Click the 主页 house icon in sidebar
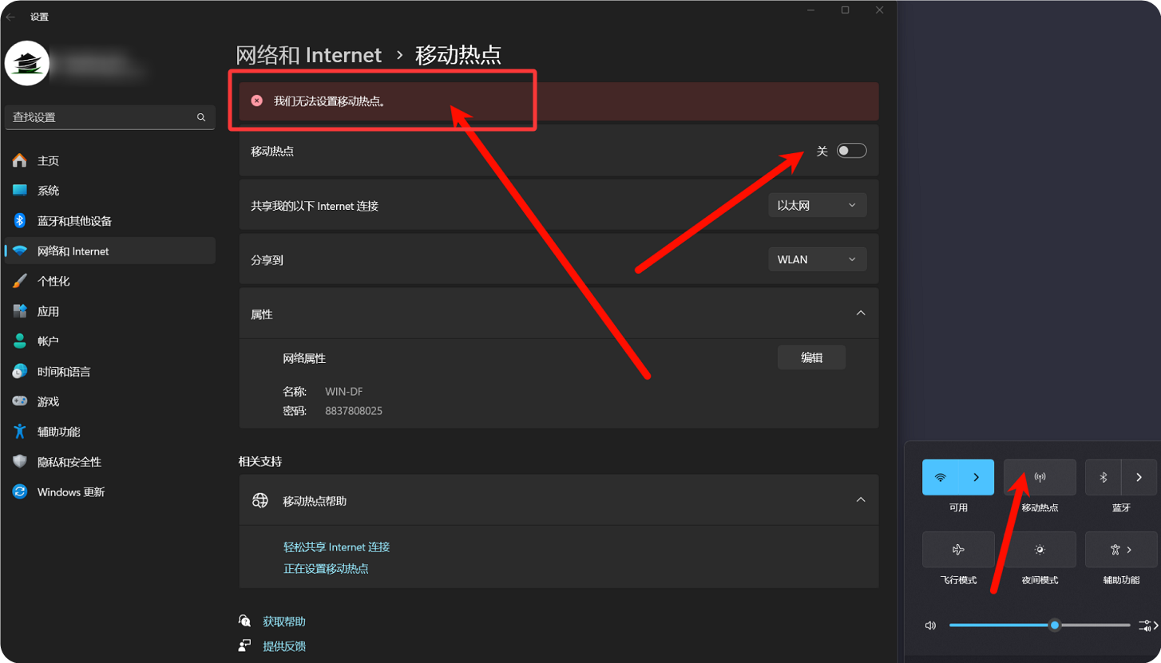 tap(20, 160)
